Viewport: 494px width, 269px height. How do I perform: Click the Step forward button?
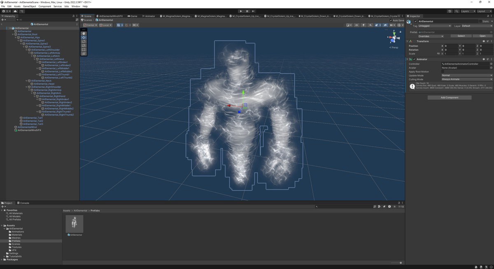click(253, 11)
